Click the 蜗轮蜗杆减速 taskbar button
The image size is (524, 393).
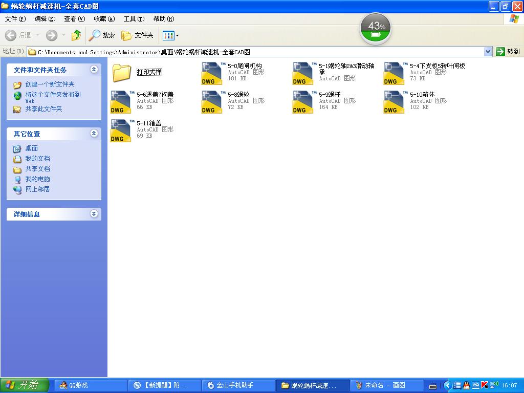click(313, 385)
